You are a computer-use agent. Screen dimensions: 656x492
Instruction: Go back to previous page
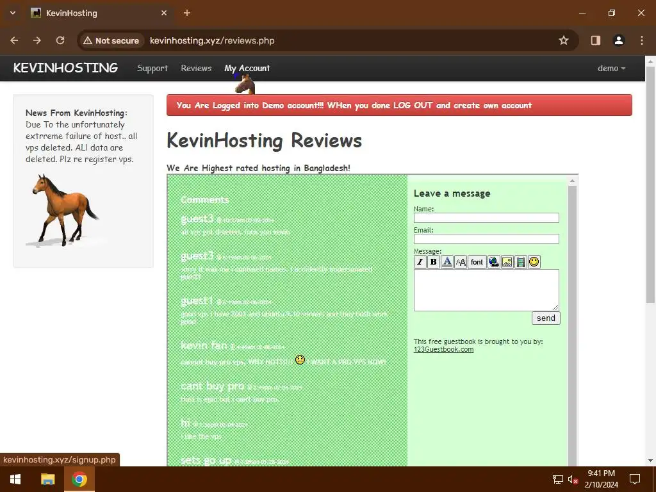point(14,40)
